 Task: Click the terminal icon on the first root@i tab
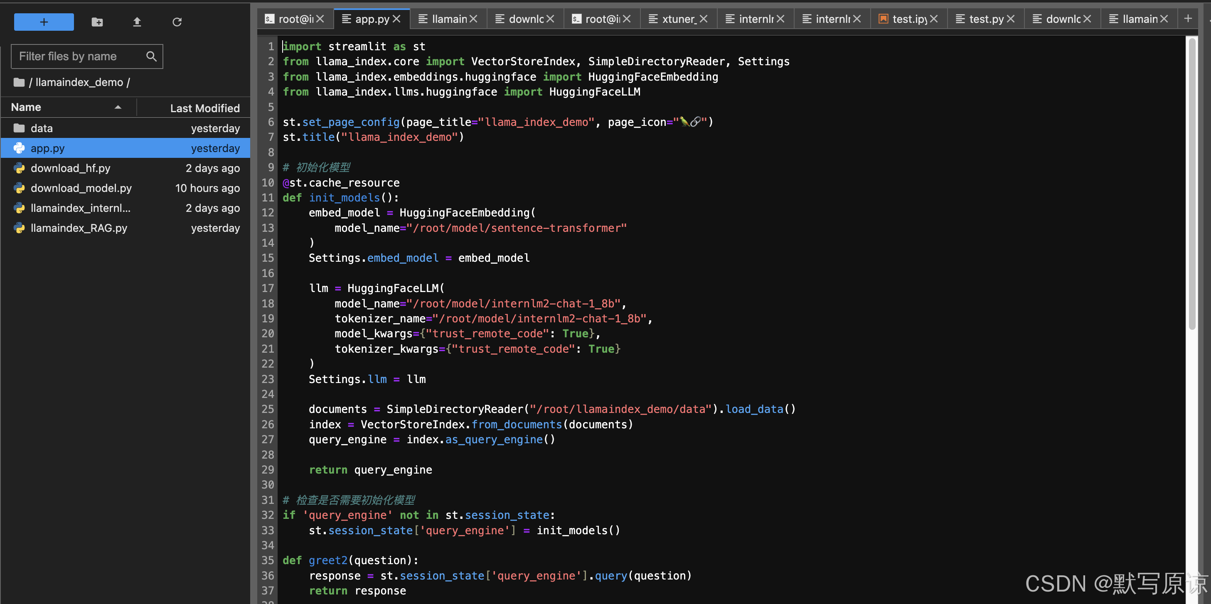coord(269,18)
